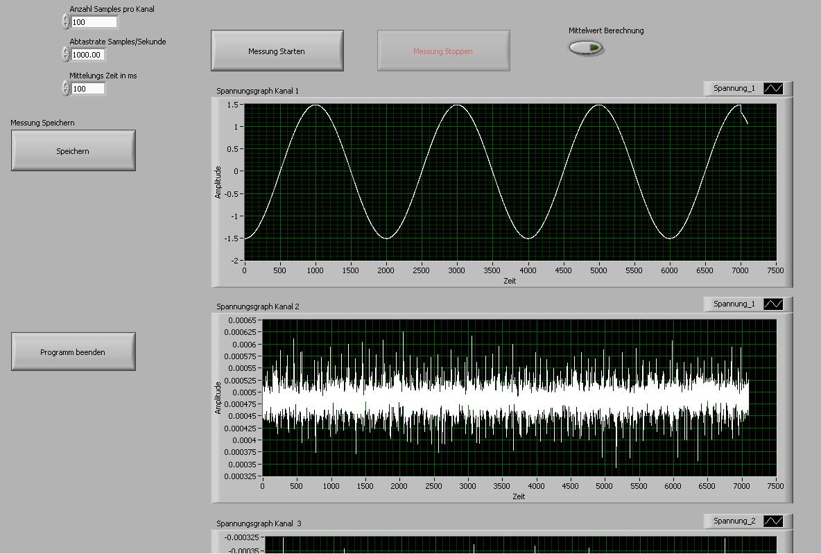Click the Spannung_2 legend label of Kanal 3
Image resolution: width=821 pixels, height=554 pixels.
click(734, 521)
